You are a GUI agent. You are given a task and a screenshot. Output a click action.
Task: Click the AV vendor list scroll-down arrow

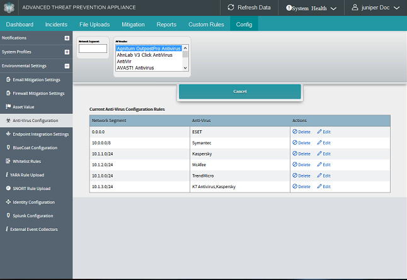point(185,68)
